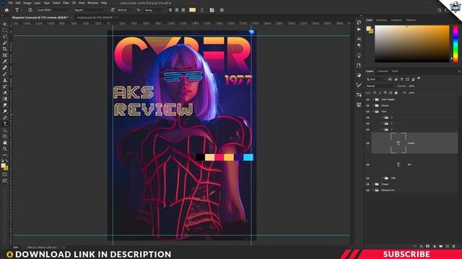Switch to the Channels tab

click(383, 71)
